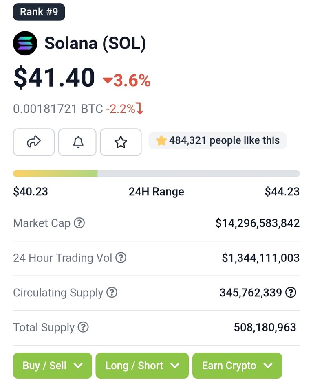Expand the Long / Short dropdown
This screenshot has width=313, height=381.
pyautogui.click(x=142, y=366)
